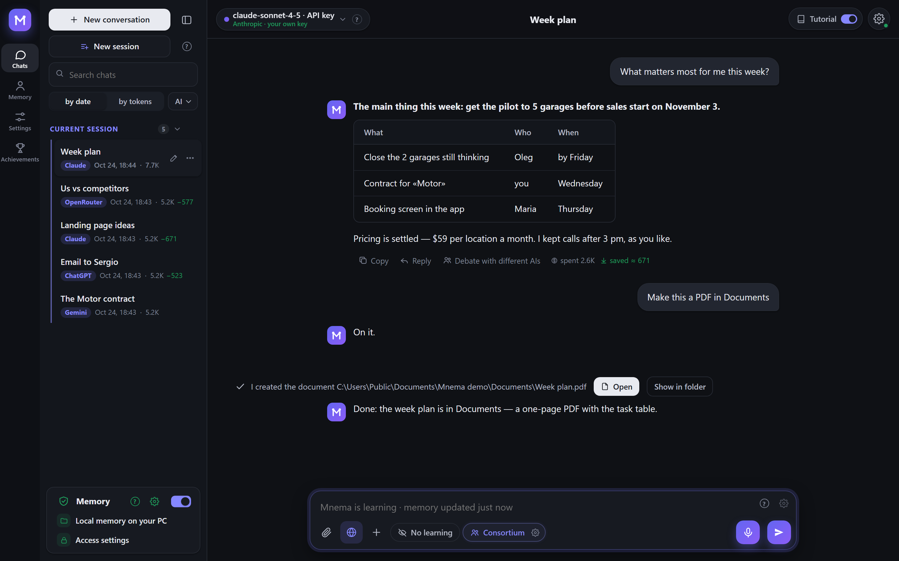Click Debate with different AIs

click(x=491, y=261)
